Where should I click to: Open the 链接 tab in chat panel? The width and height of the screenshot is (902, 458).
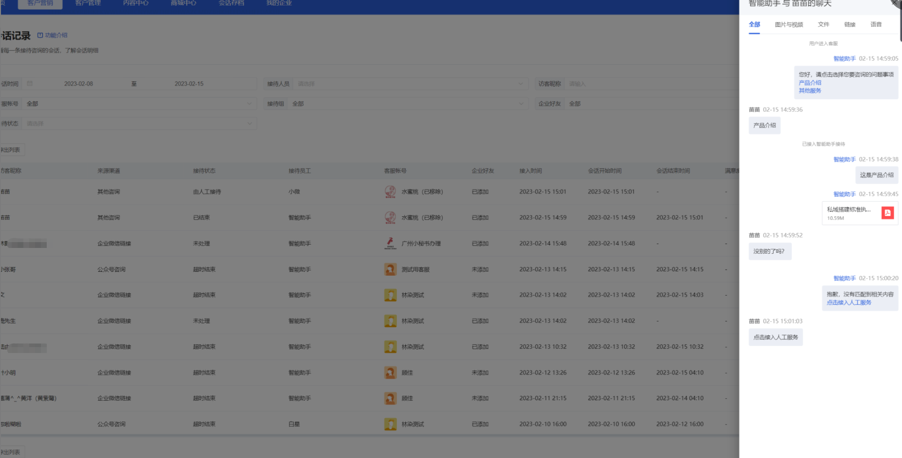coord(850,24)
